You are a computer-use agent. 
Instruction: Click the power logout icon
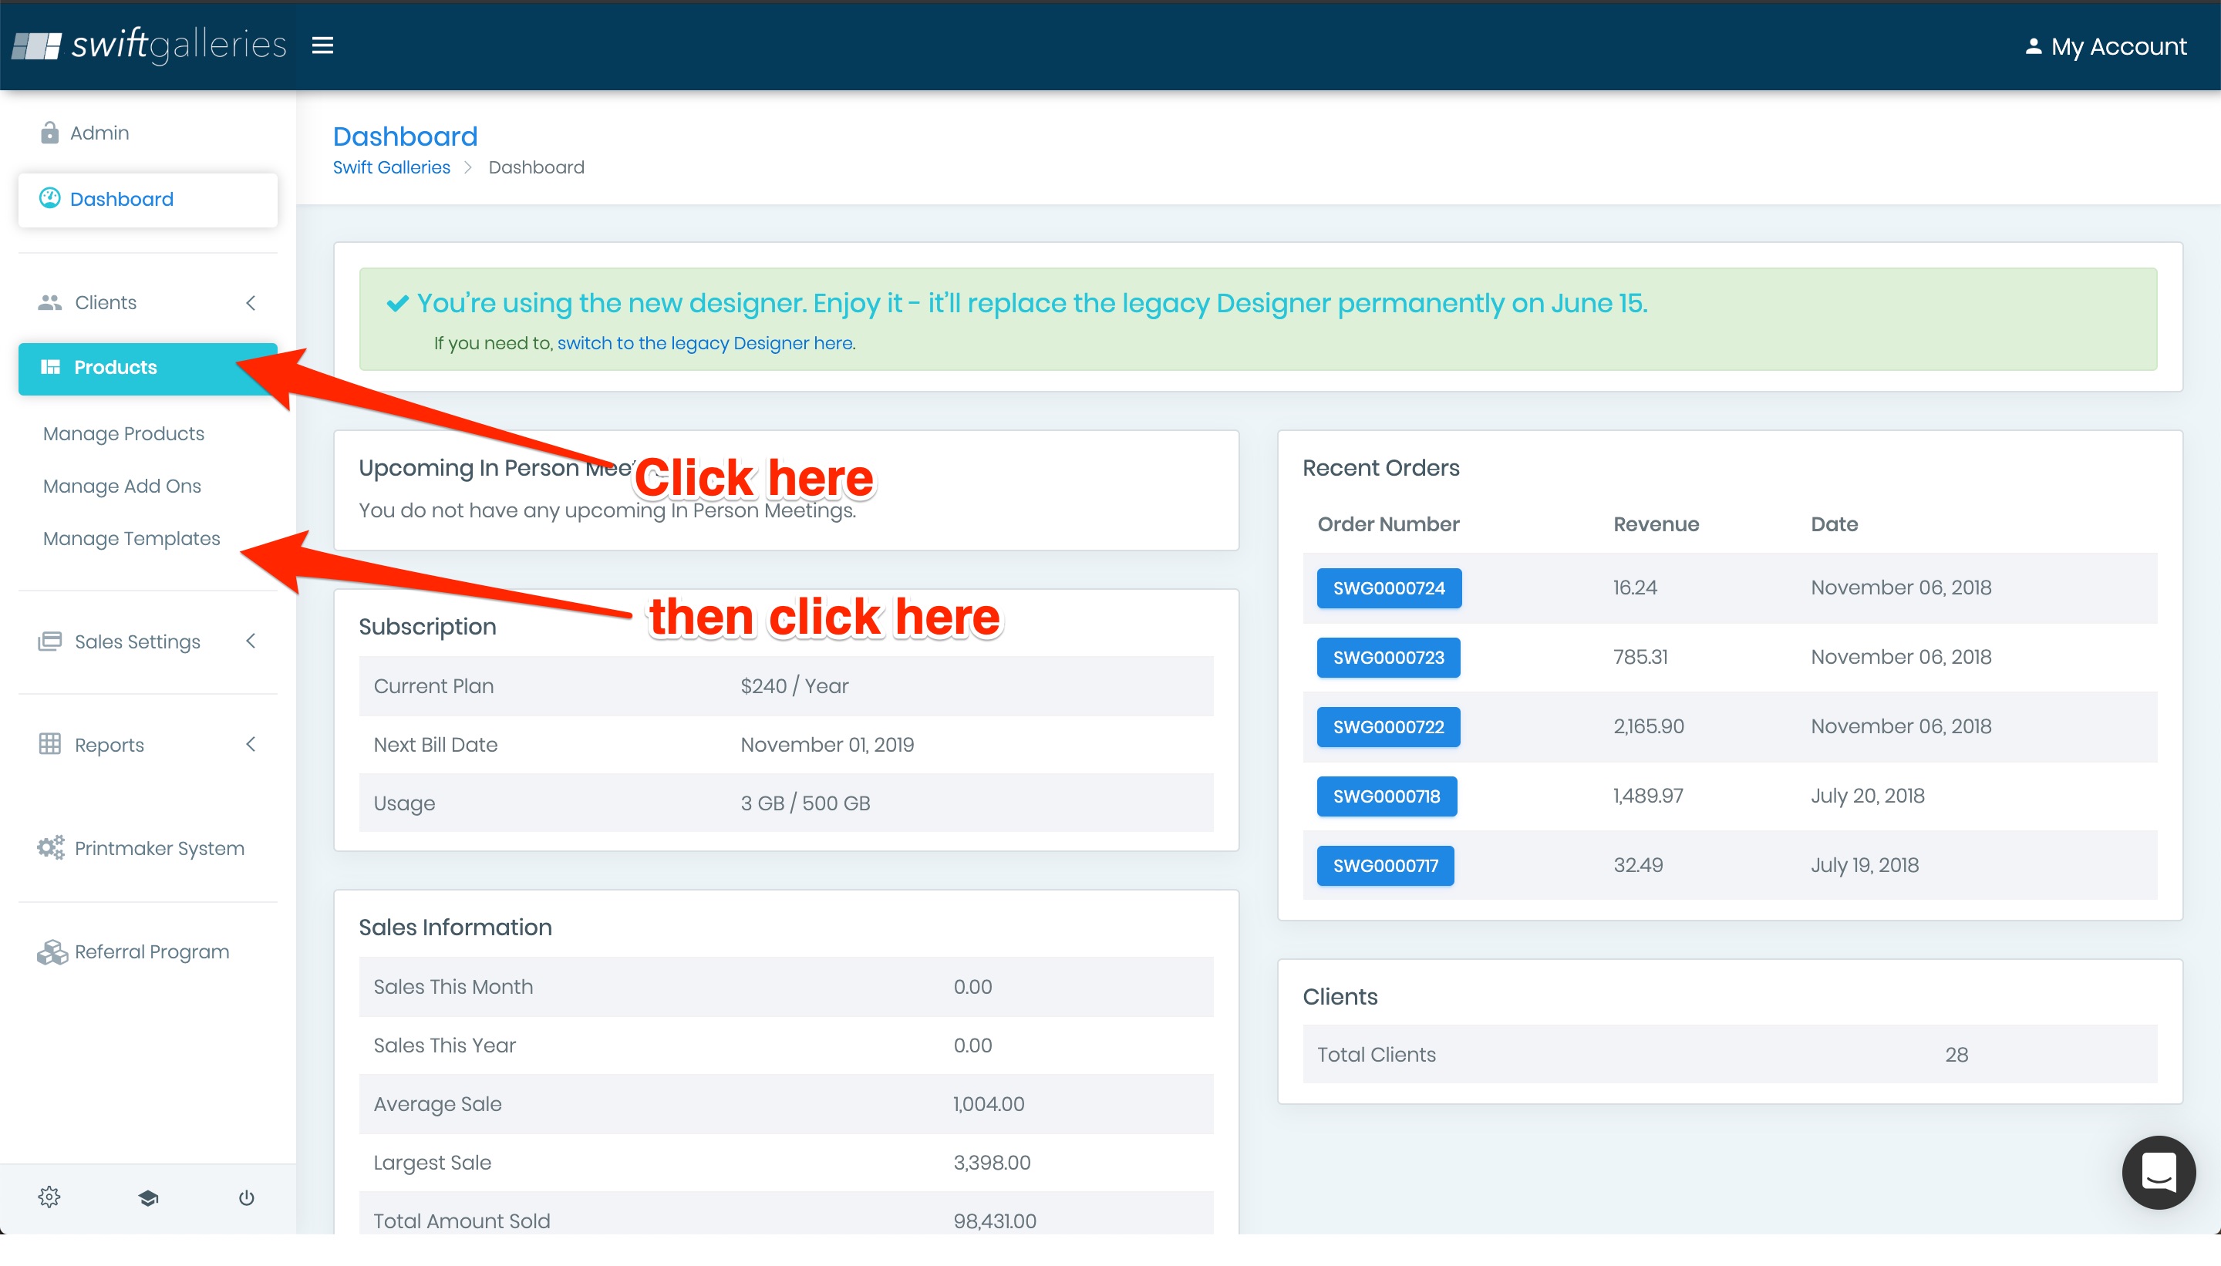[x=246, y=1198]
